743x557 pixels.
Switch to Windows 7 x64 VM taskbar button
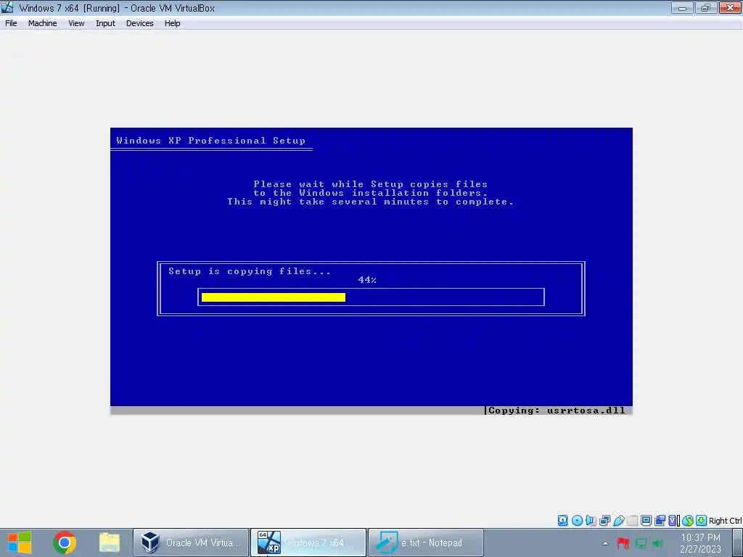(308, 542)
